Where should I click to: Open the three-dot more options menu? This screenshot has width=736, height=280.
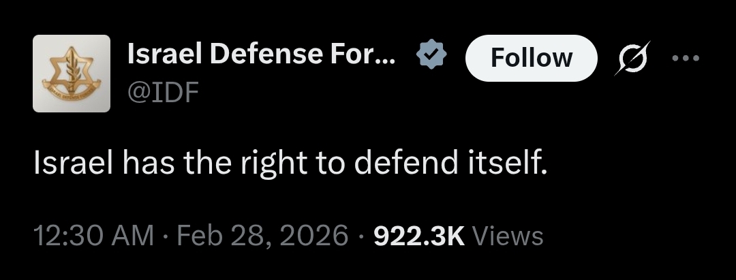coord(686,58)
